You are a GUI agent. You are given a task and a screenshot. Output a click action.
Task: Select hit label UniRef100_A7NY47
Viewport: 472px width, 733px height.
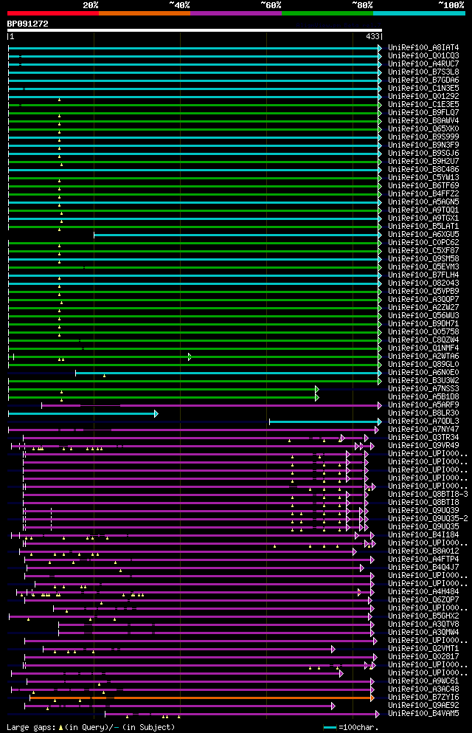(423, 429)
